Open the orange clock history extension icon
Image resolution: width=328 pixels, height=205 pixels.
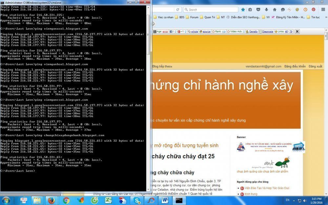click(305, 10)
